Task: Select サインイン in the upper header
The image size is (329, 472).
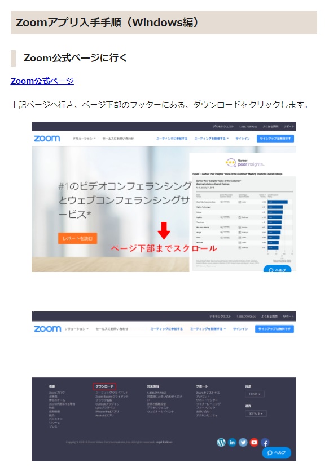Action: click(x=243, y=139)
